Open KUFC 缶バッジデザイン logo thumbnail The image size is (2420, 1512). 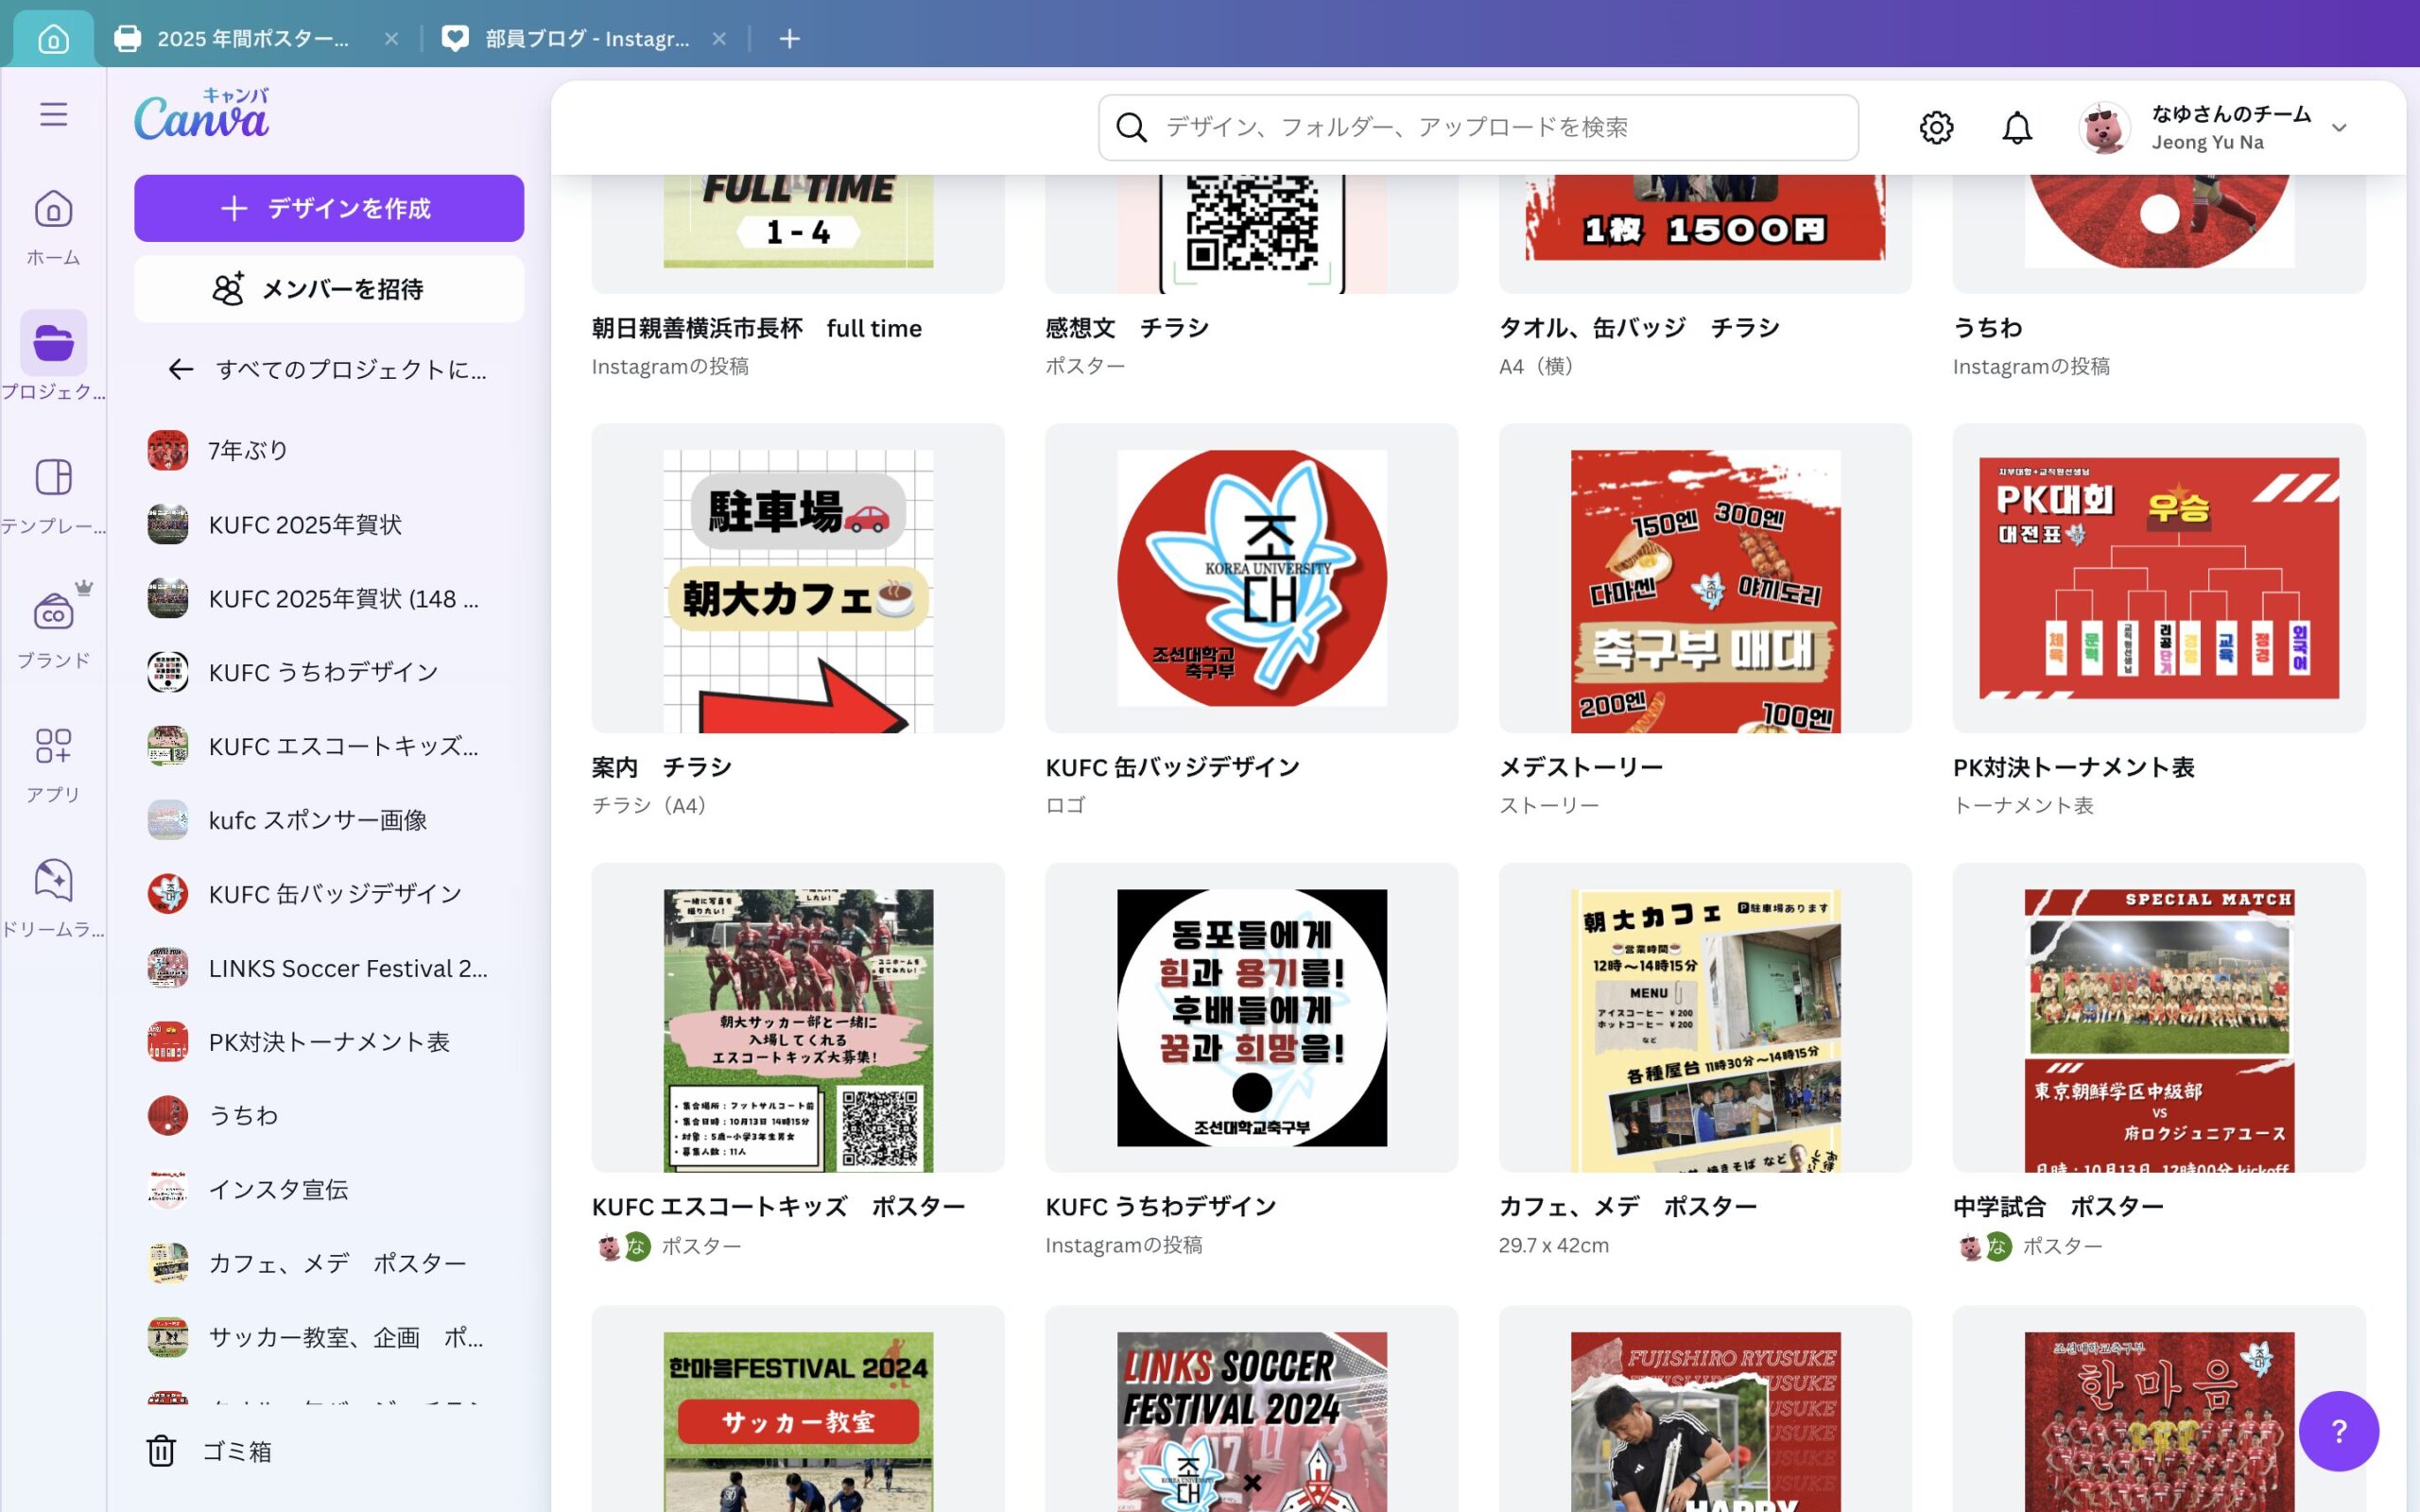pyautogui.click(x=1251, y=578)
